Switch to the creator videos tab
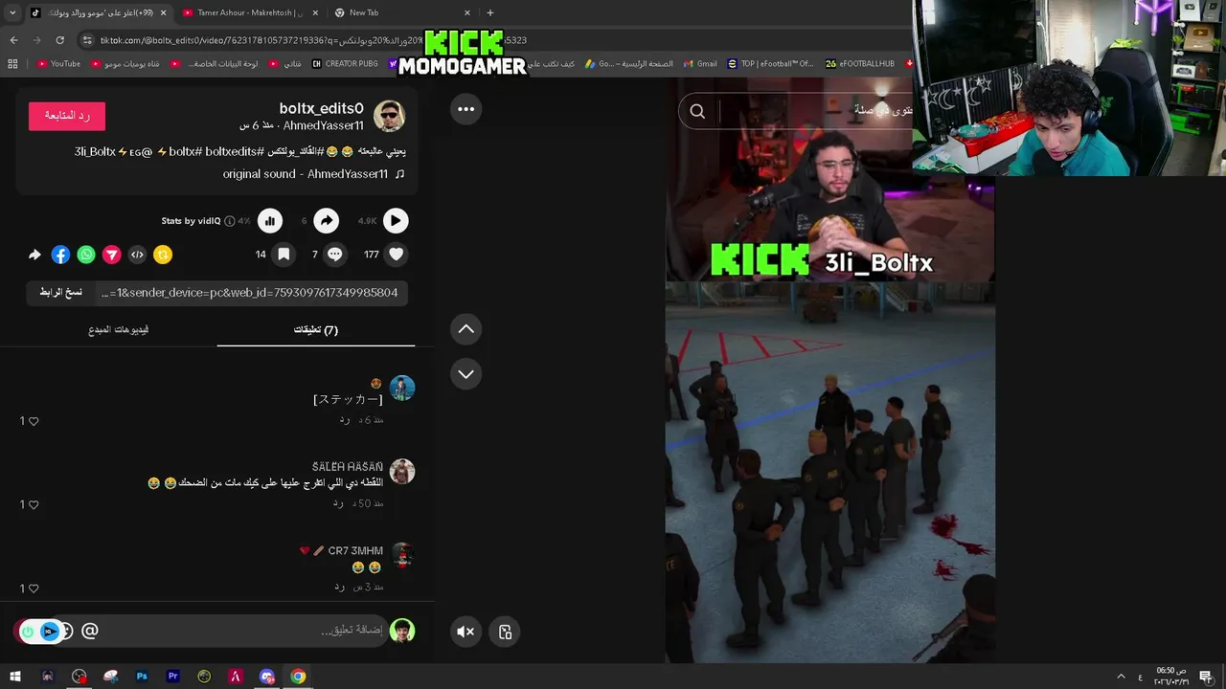This screenshot has width=1226, height=689. click(119, 329)
